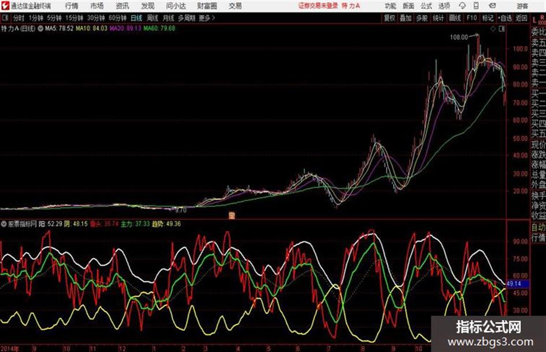546x352 pixels.
Task: Open the 版面 menu
Action: point(408,6)
